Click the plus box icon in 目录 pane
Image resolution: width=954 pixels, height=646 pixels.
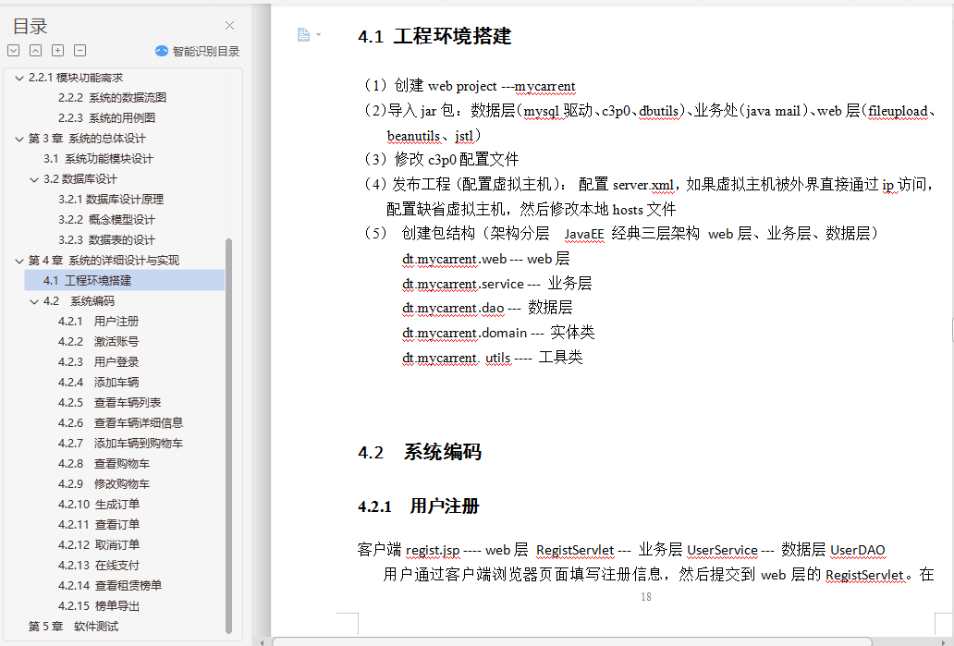point(58,51)
